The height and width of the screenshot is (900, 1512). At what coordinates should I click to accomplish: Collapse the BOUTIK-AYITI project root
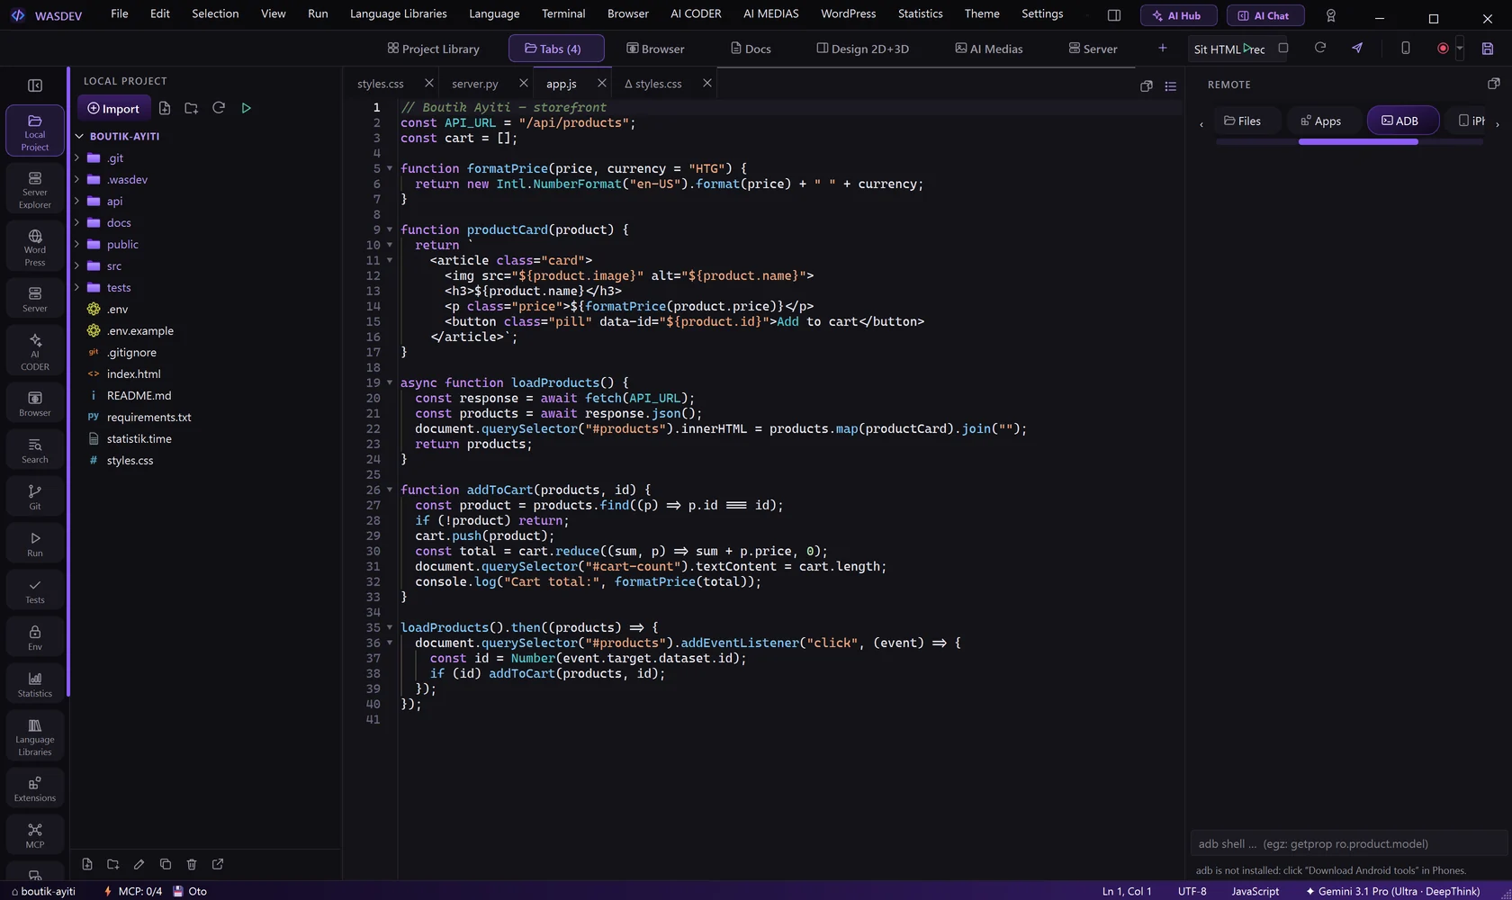tap(79, 137)
